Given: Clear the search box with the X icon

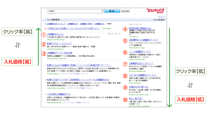Looking at the screenshot, I should 102,11.
